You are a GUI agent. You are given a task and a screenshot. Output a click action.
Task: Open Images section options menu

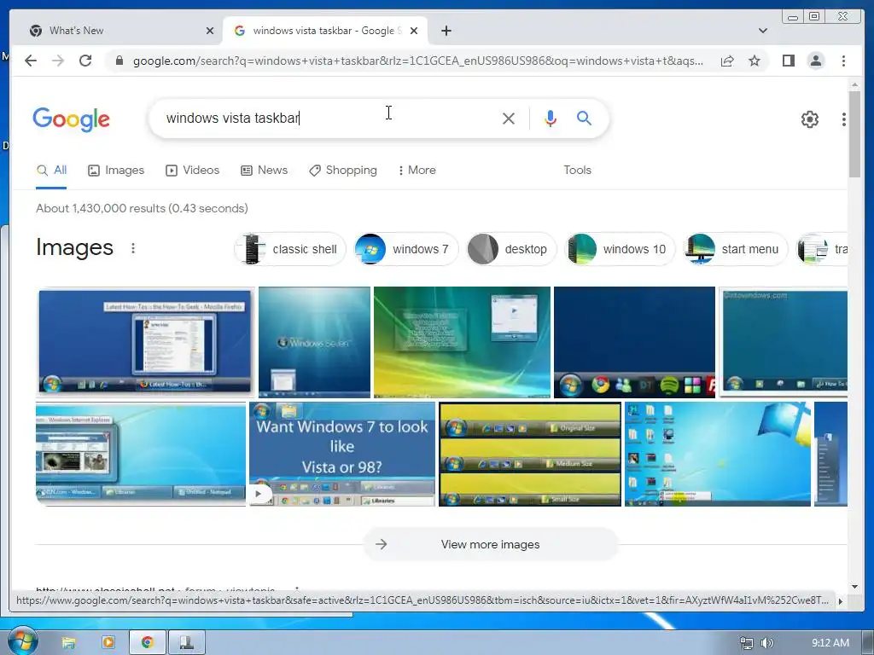(132, 248)
